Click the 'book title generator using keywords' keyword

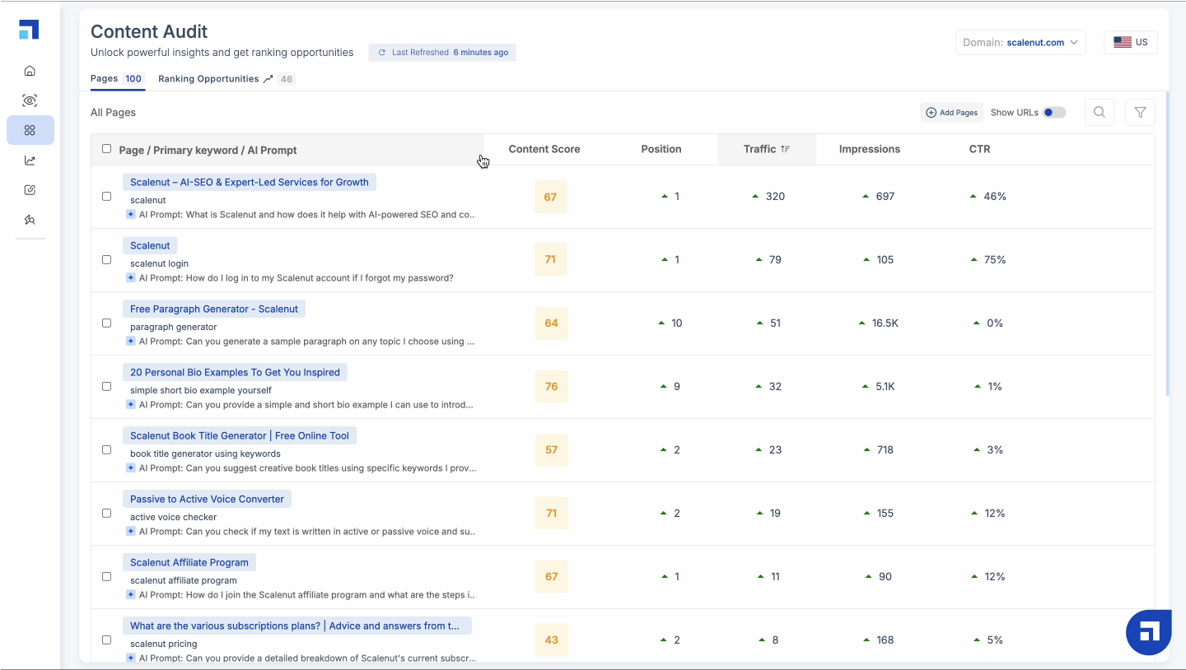click(x=205, y=454)
